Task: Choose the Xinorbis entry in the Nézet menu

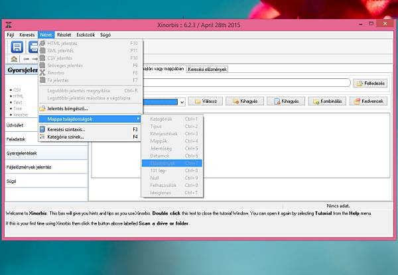Action: 90,73
